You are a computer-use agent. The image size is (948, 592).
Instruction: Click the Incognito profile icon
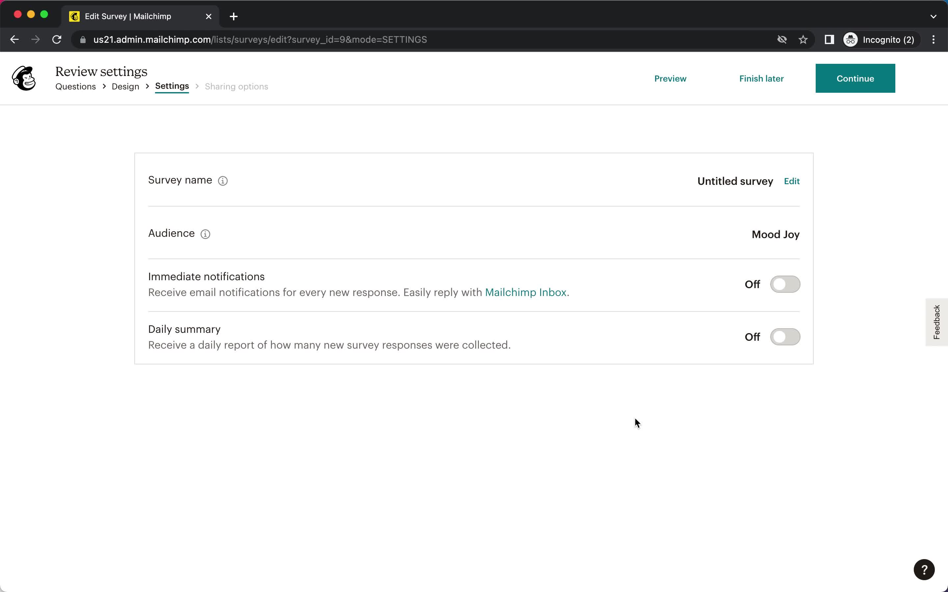(852, 39)
